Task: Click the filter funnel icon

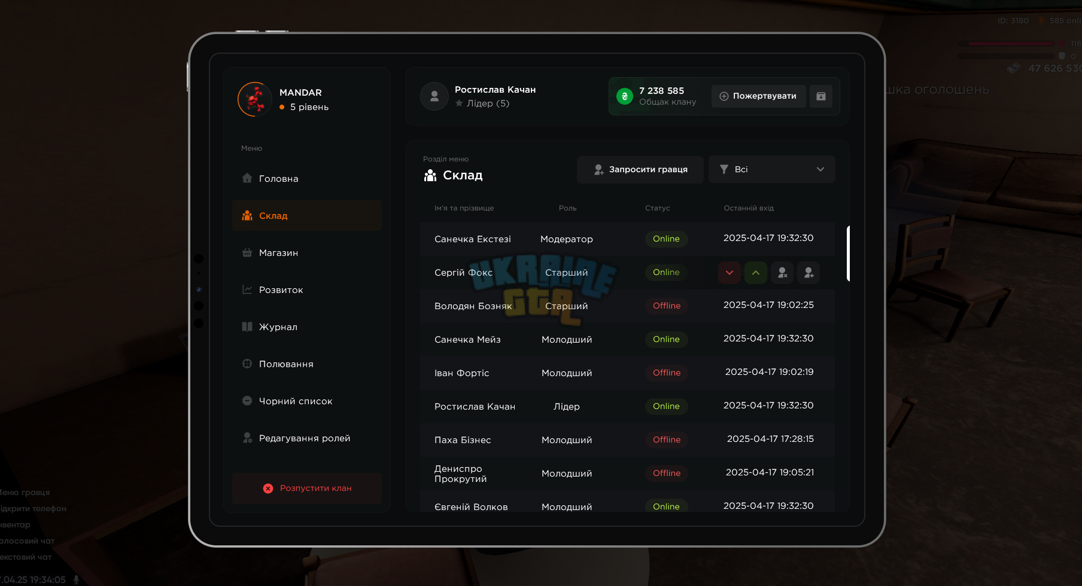Action: (724, 169)
